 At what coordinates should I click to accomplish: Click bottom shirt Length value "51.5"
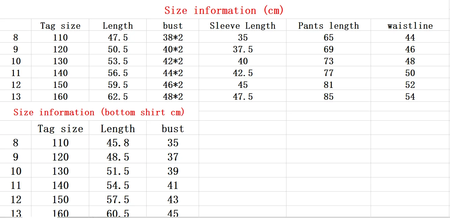[118, 171]
